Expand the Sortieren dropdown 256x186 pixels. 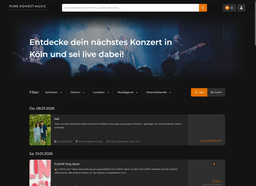[x=53, y=92]
